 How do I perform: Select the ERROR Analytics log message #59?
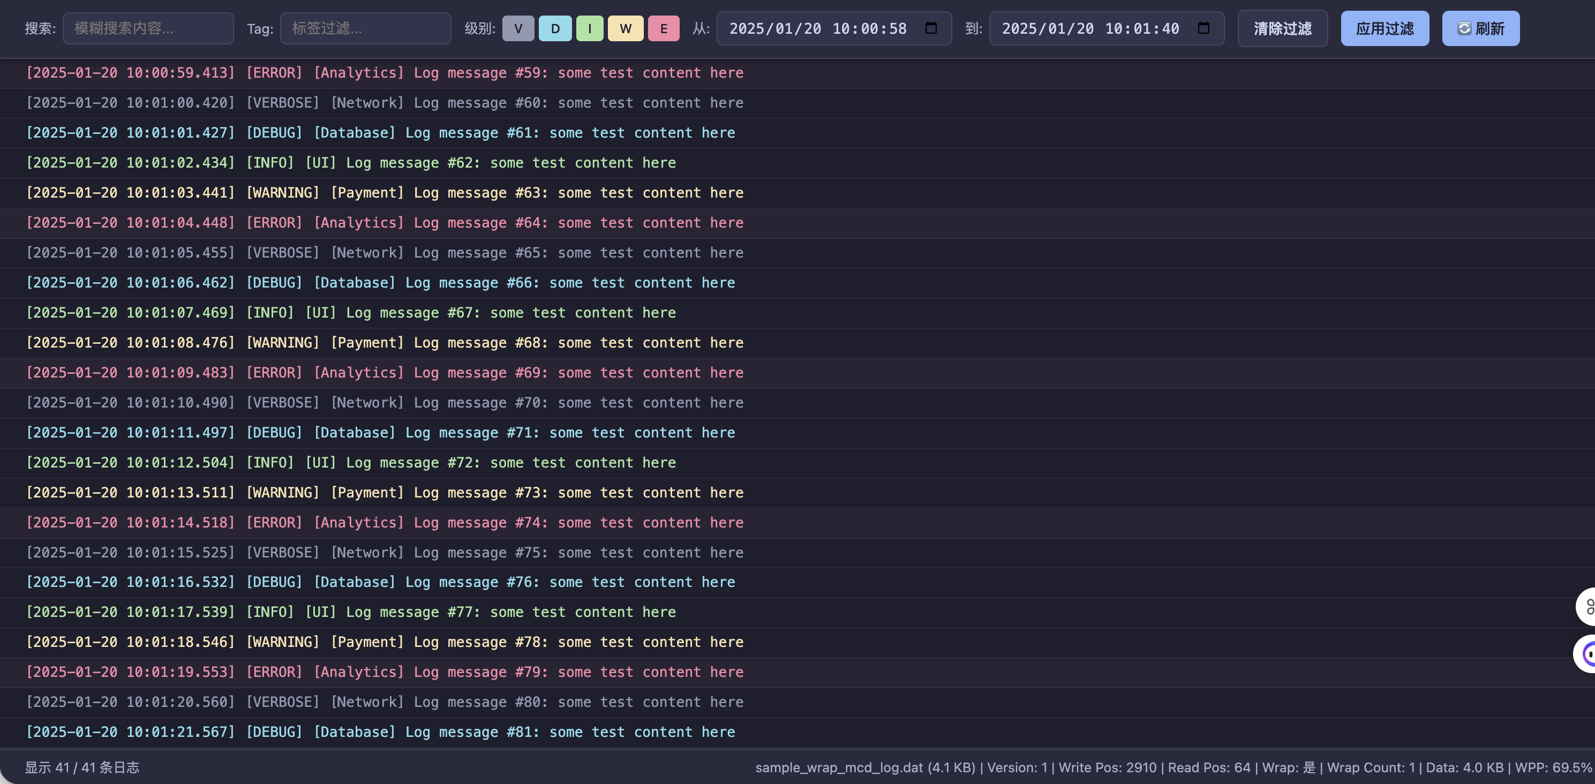[797, 73]
